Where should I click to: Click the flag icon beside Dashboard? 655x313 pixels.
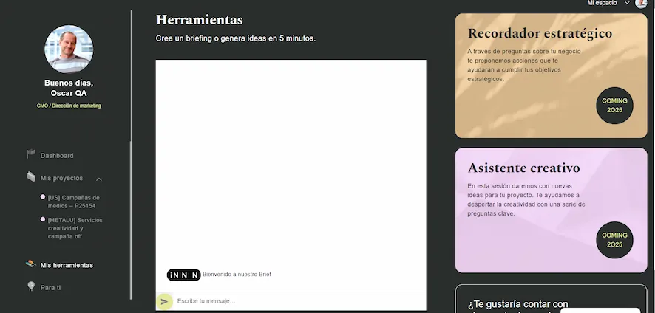[x=31, y=155]
